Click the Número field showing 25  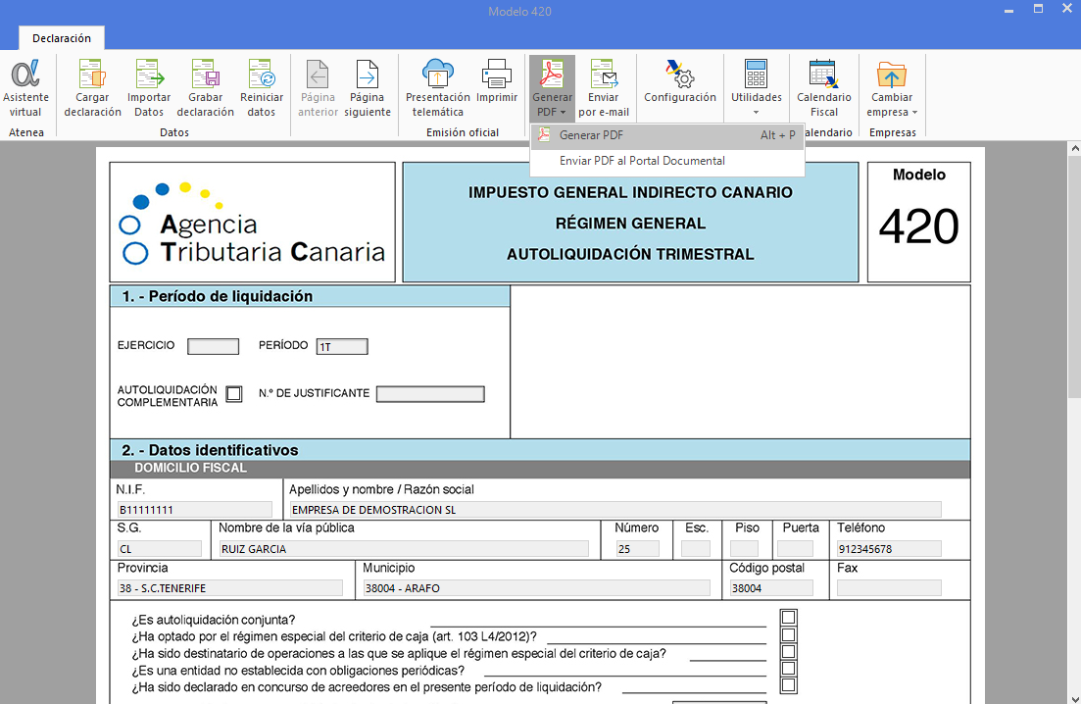tap(638, 549)
